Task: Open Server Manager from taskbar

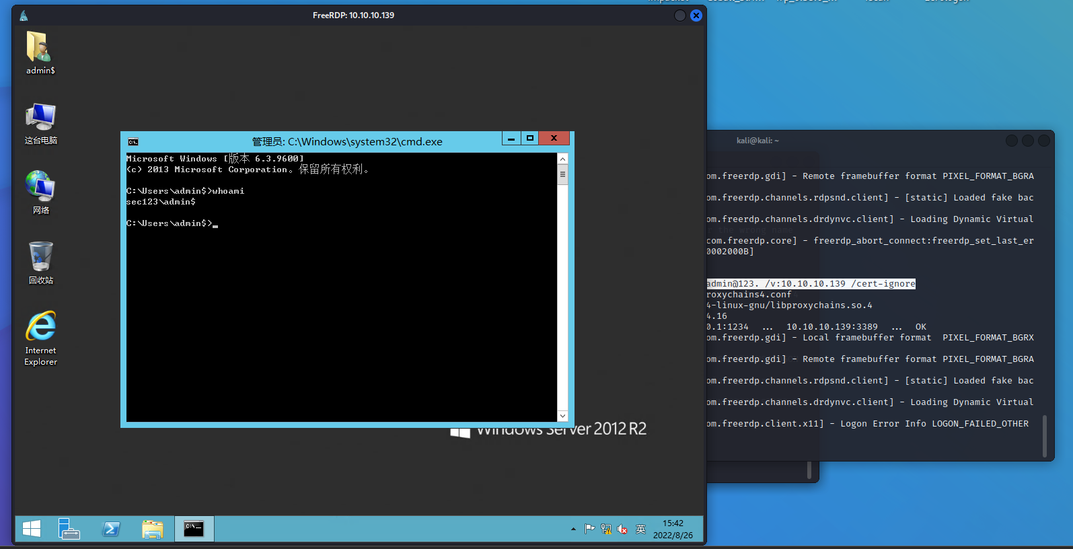Action: tap(69, 529)
